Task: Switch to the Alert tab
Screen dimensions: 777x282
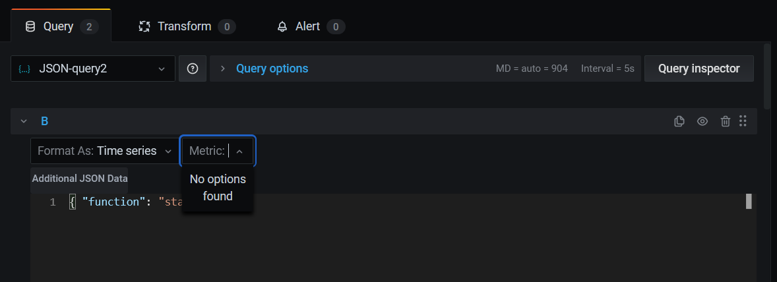Action: click(x=311, y=27)
